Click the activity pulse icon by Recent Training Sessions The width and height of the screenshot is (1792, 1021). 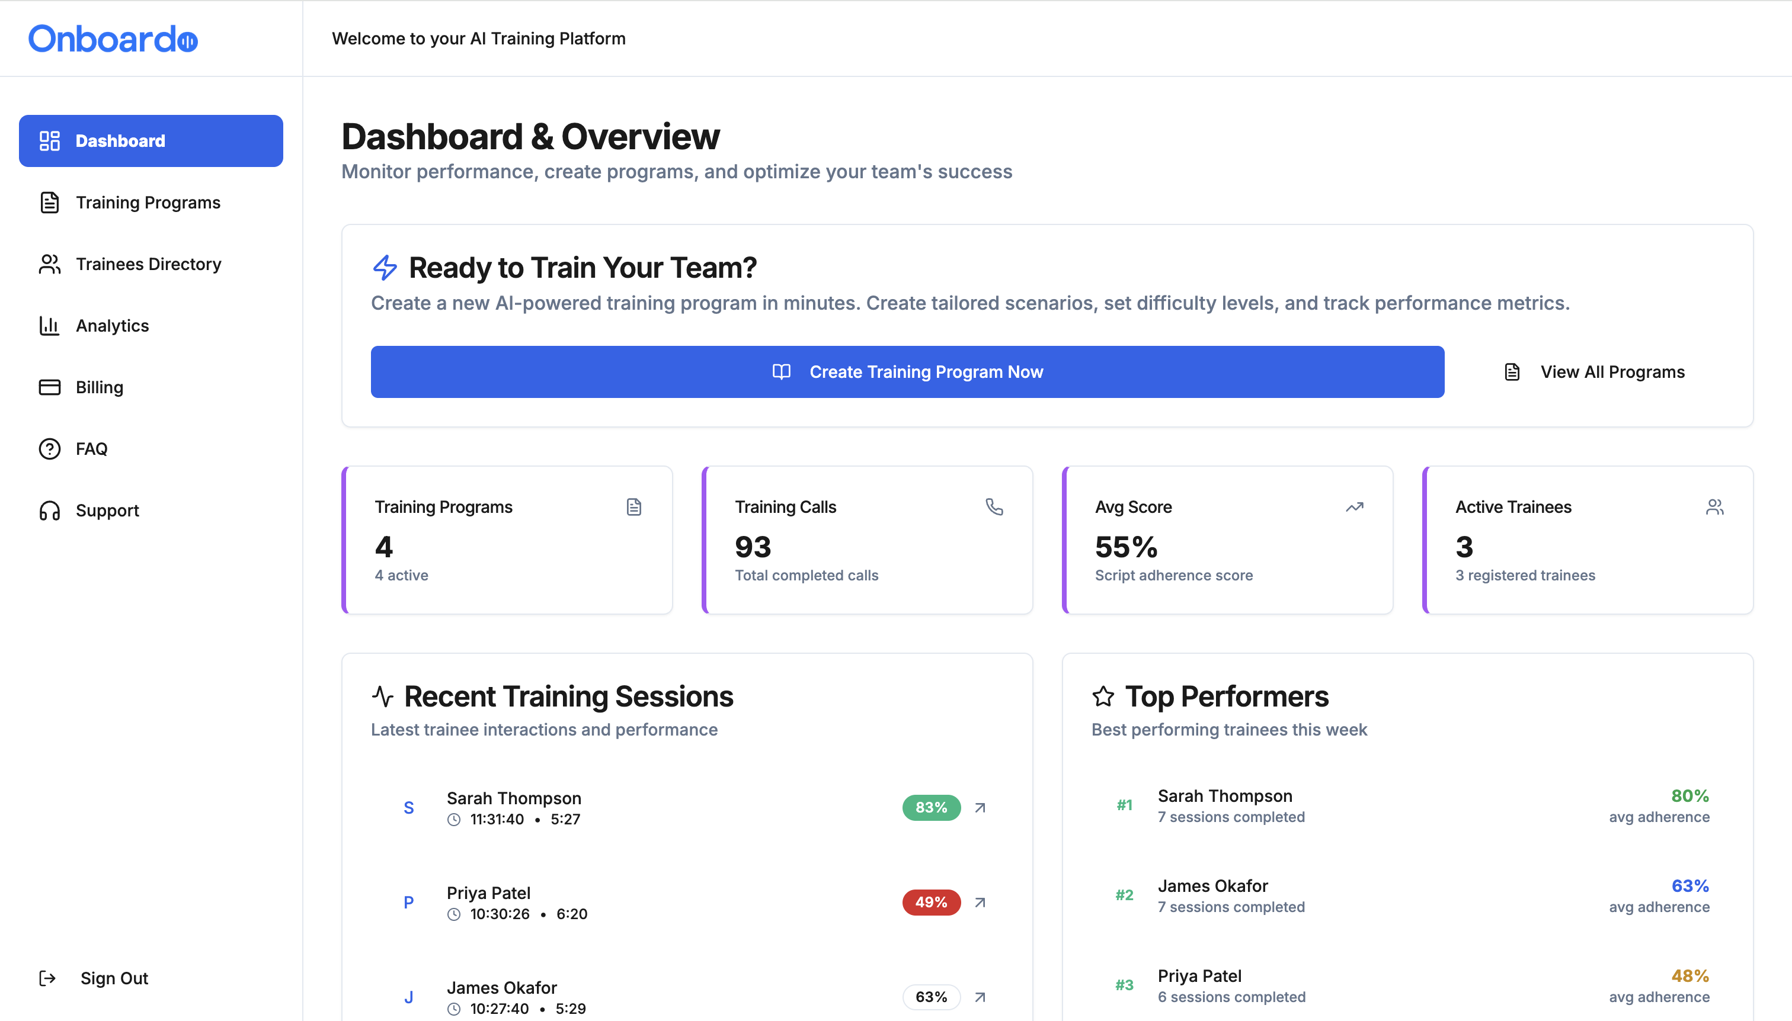382,696
